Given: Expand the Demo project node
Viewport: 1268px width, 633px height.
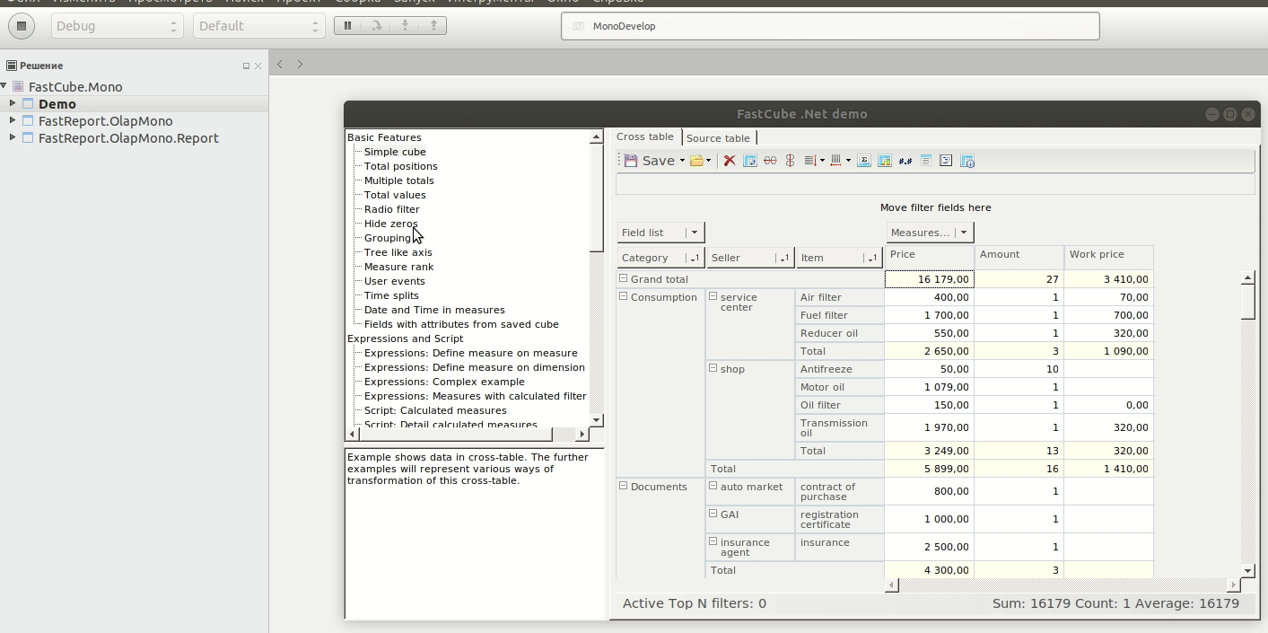Looking at the screenshot, I should pos(13,103).
